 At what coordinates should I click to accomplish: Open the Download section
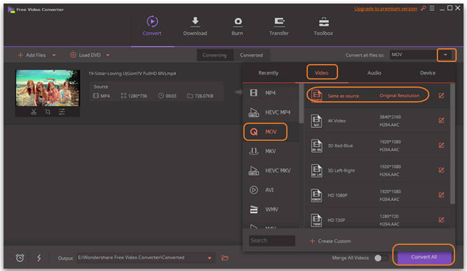coord(195,26)
